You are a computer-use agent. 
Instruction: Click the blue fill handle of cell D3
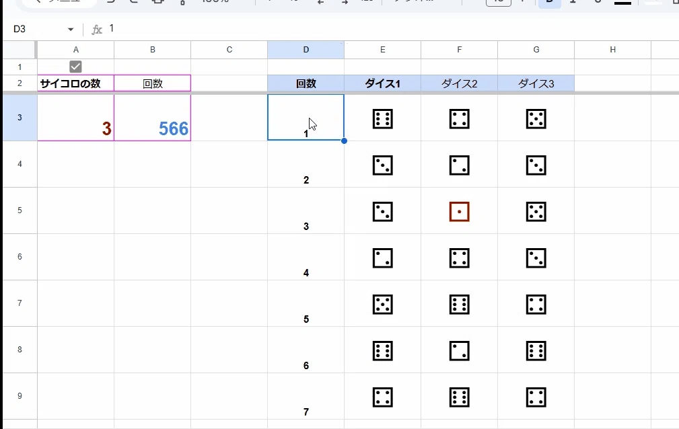tap(344, 141)
